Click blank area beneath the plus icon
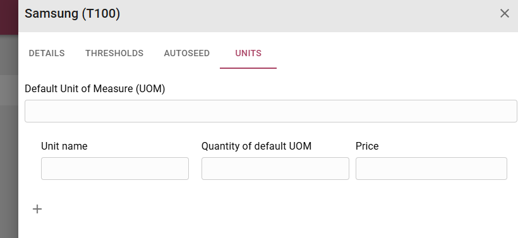This screenshot has width=518, height=238. point(37,228)
